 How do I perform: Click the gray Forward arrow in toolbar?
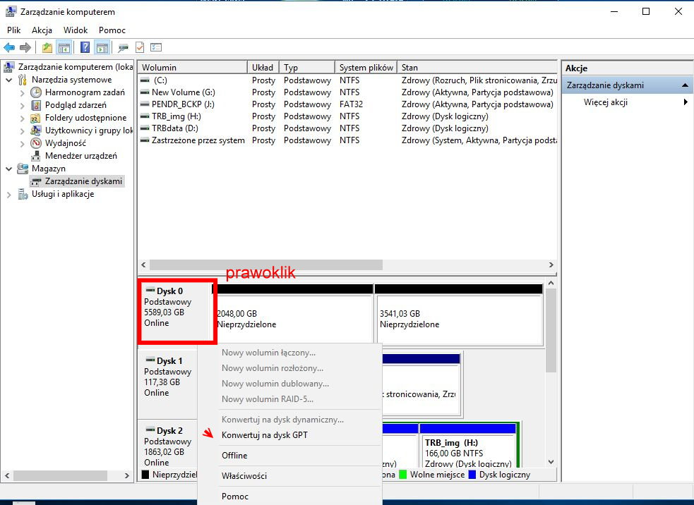coord(25,47)
